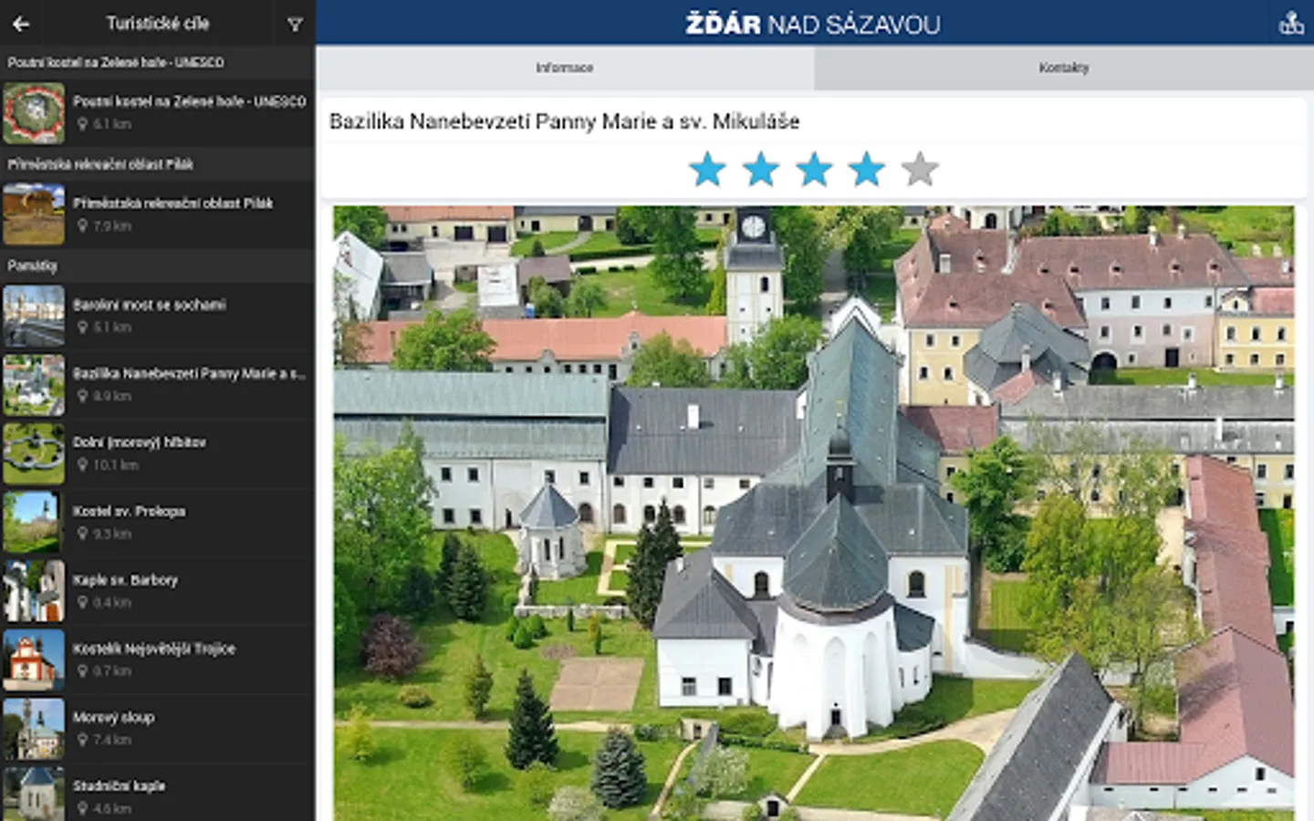Tap the back arrow in the sidebar header
1314x821 pixels.
(x=20, y=24)
